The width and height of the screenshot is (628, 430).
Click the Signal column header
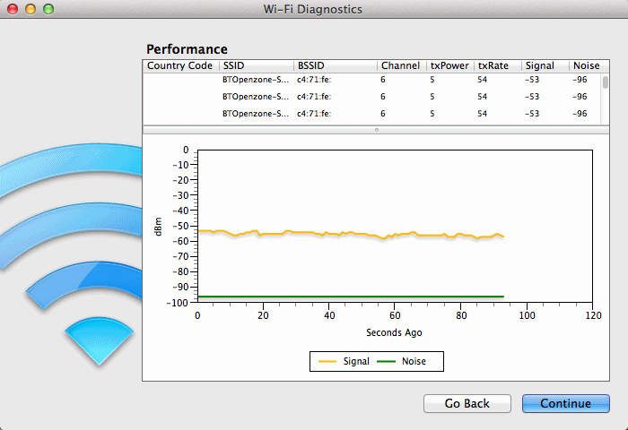(x=545, y=65)
